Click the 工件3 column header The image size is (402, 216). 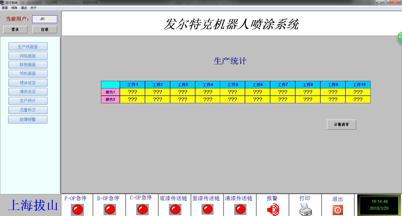[183, 85]
